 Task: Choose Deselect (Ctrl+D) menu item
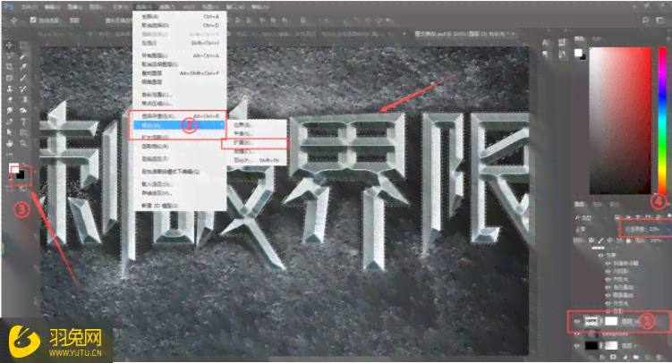(x=180, y=25)
